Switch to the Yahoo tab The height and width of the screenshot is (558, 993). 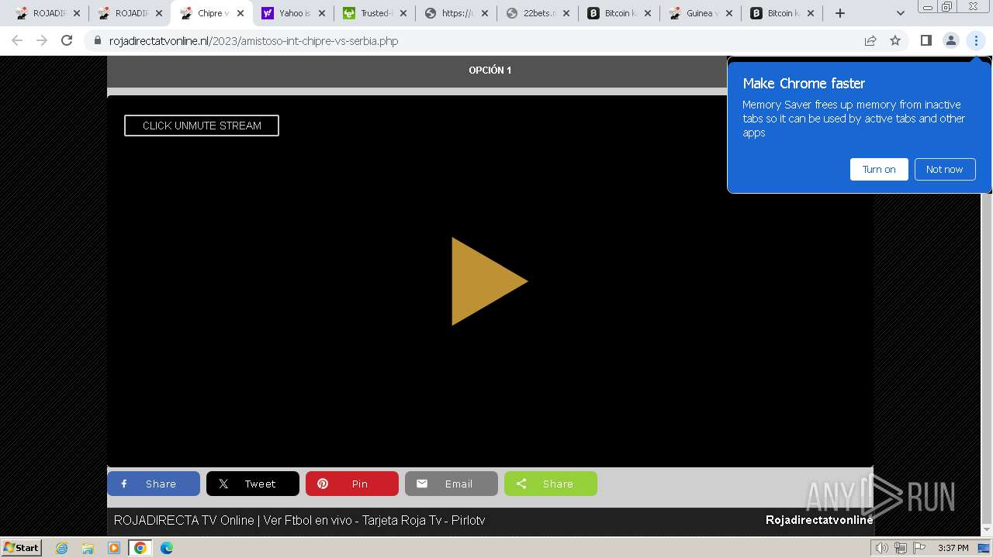293,13
